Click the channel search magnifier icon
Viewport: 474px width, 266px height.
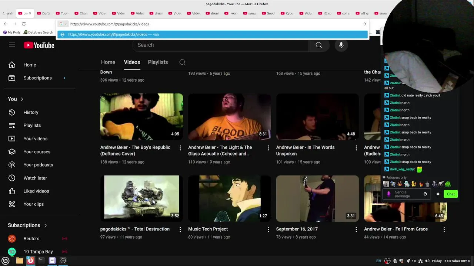click(x=182, y=62)
